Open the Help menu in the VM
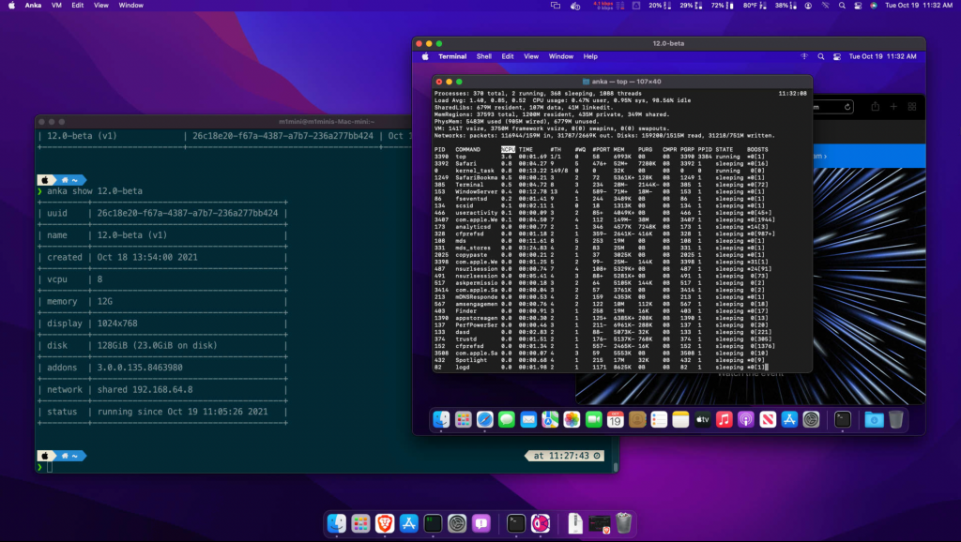Viewport: 961px width, 542px height. 590,56
